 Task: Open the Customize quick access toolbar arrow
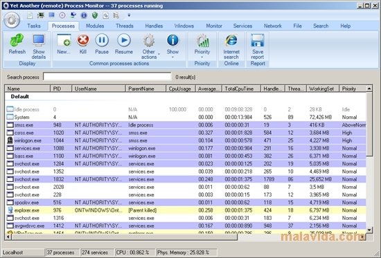point(129,15)
